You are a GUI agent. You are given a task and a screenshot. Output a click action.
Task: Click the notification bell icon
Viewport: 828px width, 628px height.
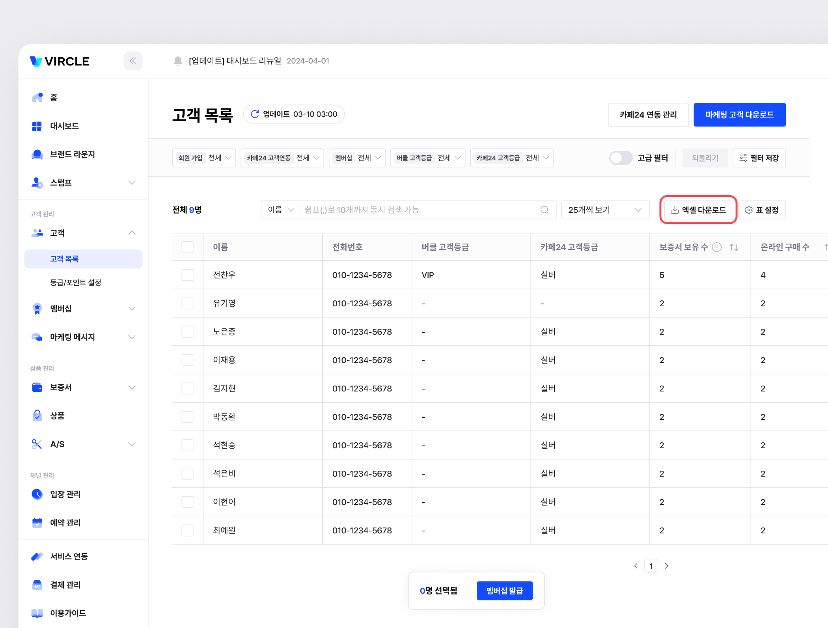click(178, 61)
